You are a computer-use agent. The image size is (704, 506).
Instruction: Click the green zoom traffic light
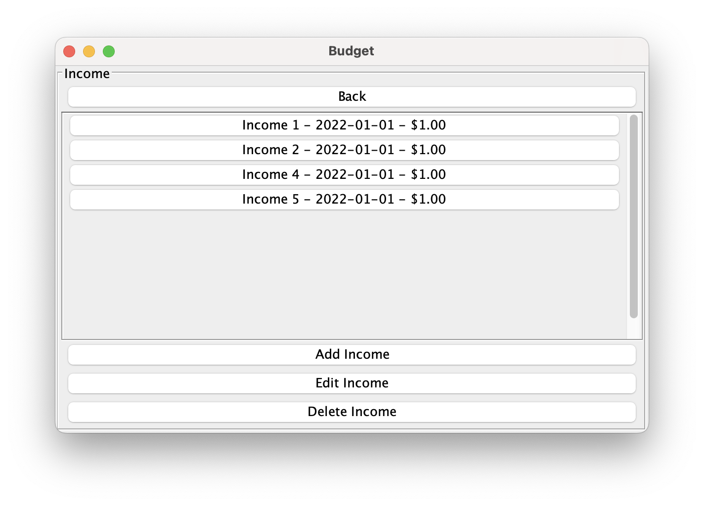tap(108, 51)
